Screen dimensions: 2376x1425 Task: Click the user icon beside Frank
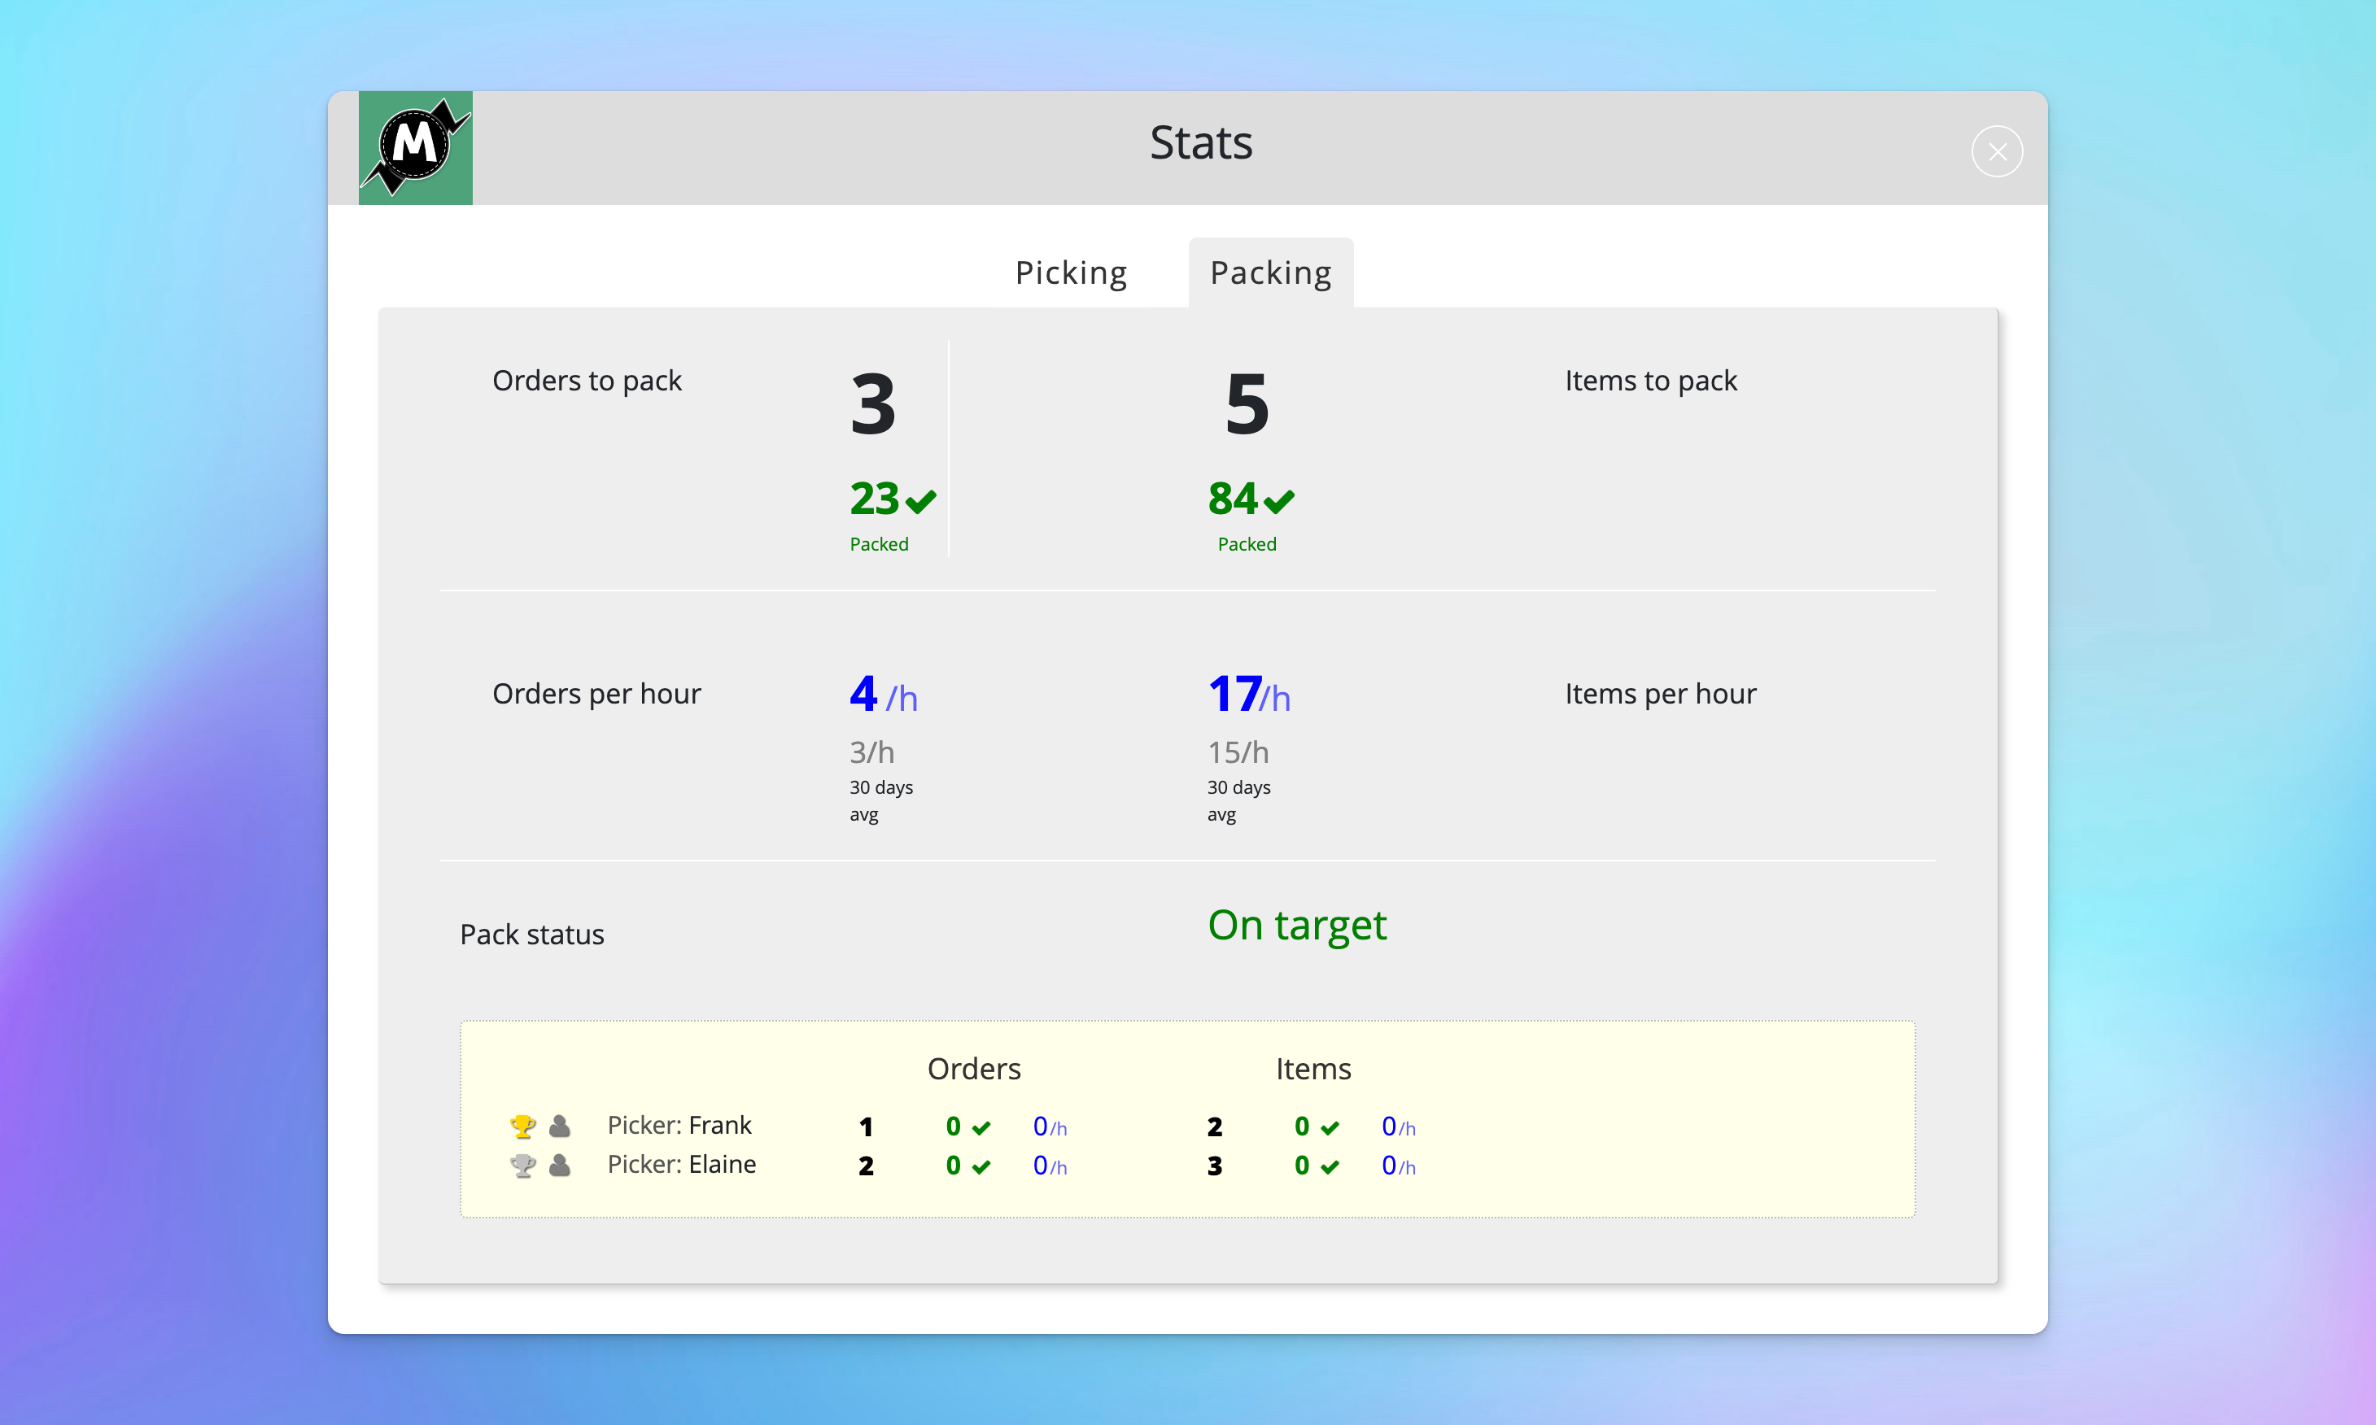click(x=560, y=1126)
